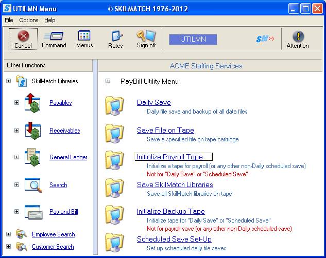Click the Other Functions panel header
This screenshot has height=258, width=326.
[48, 65]
